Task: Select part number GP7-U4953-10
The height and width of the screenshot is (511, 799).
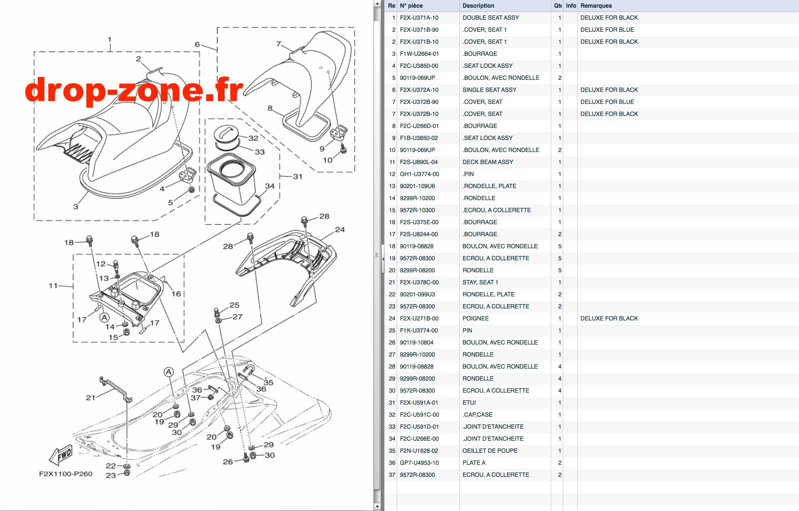Action: 419,463
